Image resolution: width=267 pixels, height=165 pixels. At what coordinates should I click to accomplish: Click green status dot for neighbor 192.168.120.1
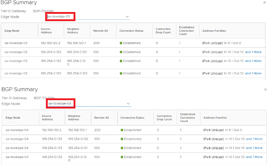tap(121, 43)
